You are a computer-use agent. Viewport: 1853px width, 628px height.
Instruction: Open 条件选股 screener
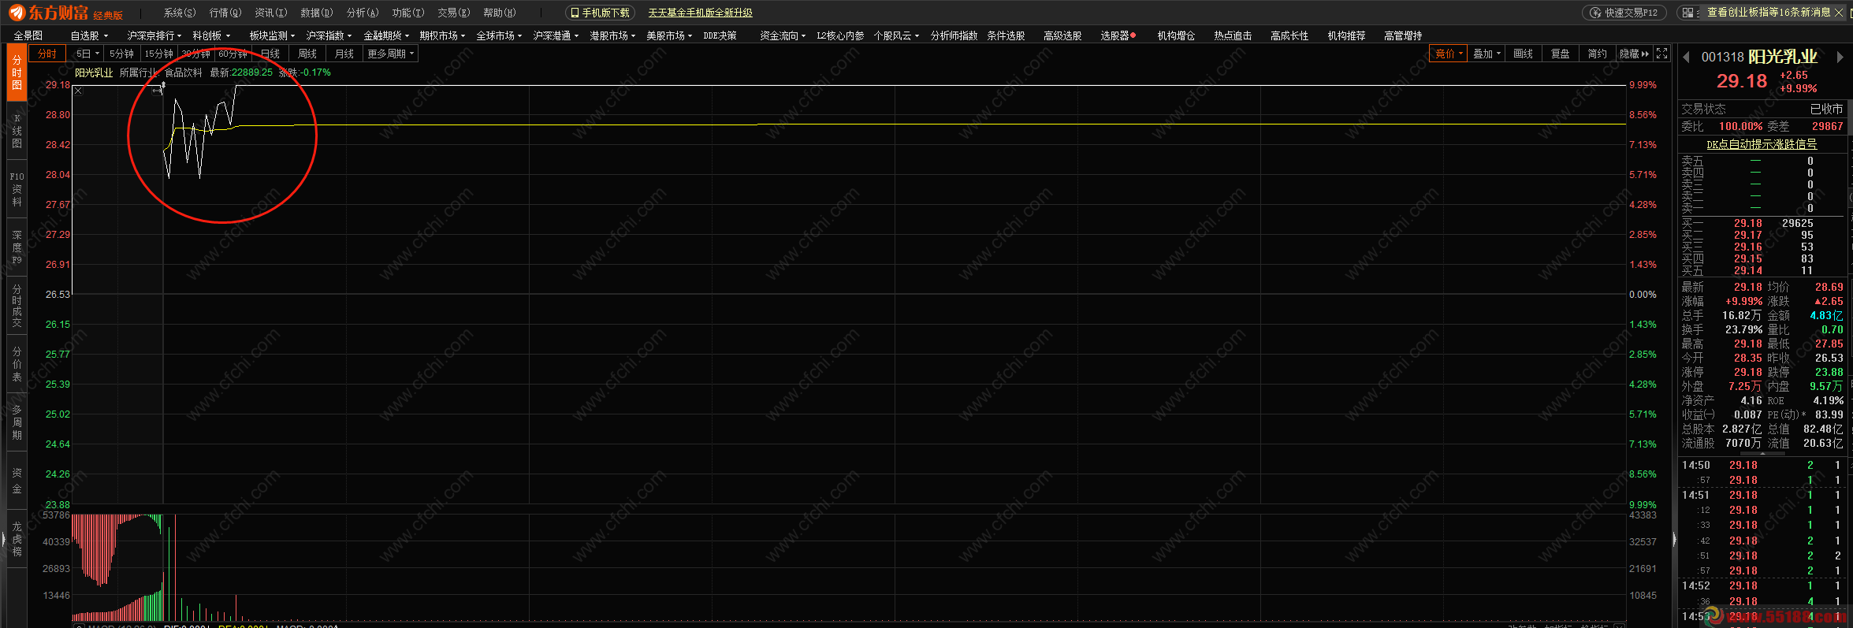click(x=1006, y=35)
